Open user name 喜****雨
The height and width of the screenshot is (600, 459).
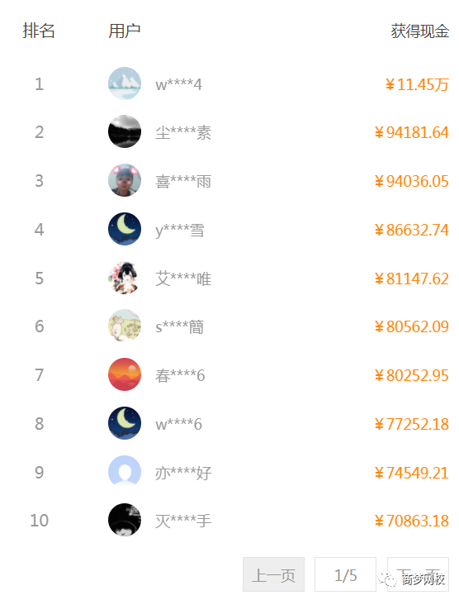click(183, 181)
